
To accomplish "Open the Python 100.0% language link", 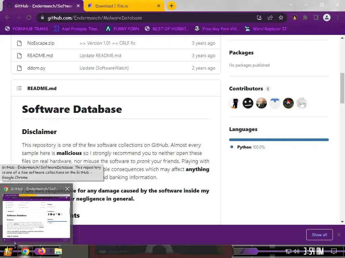I will (251, 147).
